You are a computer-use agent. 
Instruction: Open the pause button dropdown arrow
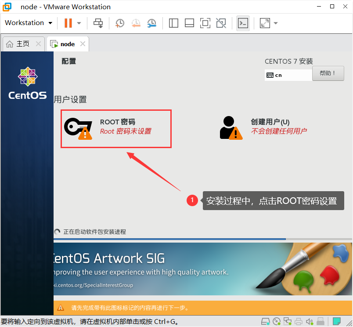click(x=78, y=23)
